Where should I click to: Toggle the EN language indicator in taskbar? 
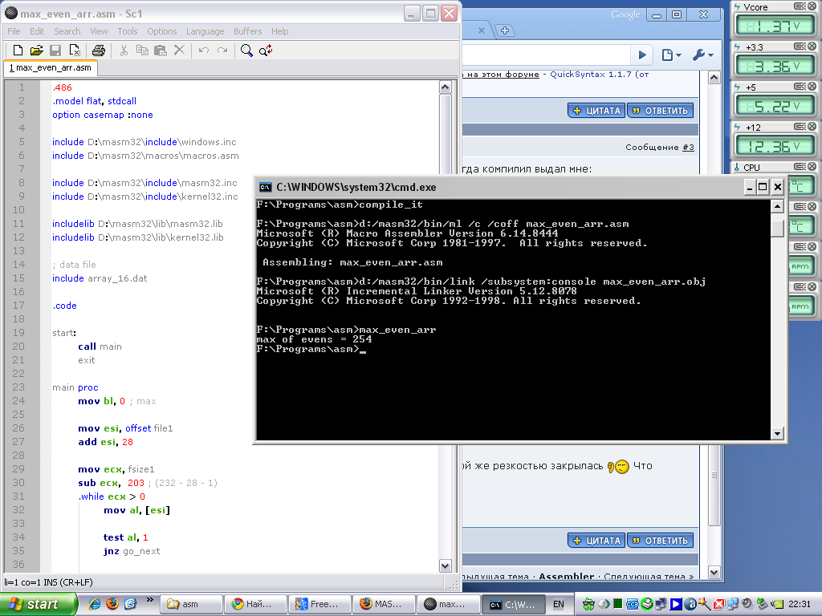pos(559,604)
